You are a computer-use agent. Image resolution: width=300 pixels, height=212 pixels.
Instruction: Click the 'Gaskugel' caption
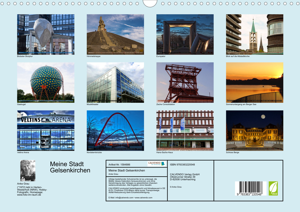tap(21, 104)
